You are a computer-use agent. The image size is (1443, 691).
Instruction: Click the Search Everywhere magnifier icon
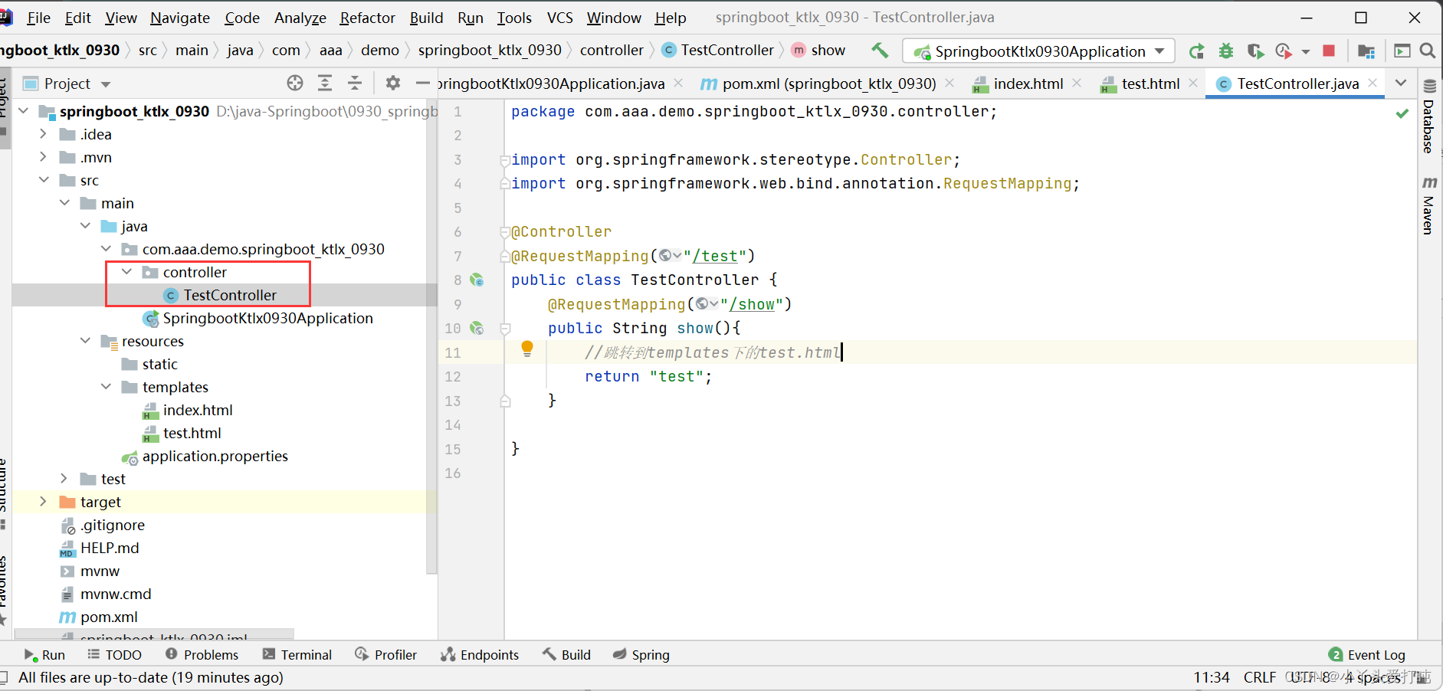(1427, 51)
